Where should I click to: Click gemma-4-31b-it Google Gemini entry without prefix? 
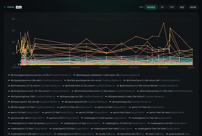tap(63, 118)
